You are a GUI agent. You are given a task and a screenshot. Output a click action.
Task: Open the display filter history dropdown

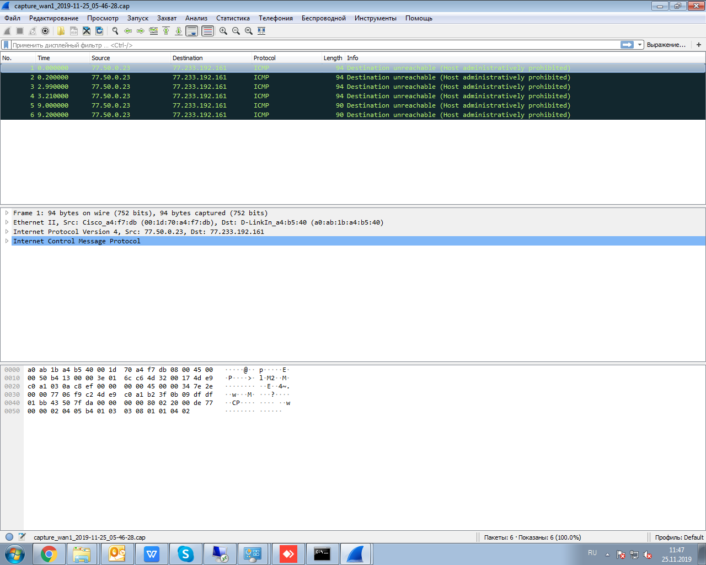tap(640, 45)
